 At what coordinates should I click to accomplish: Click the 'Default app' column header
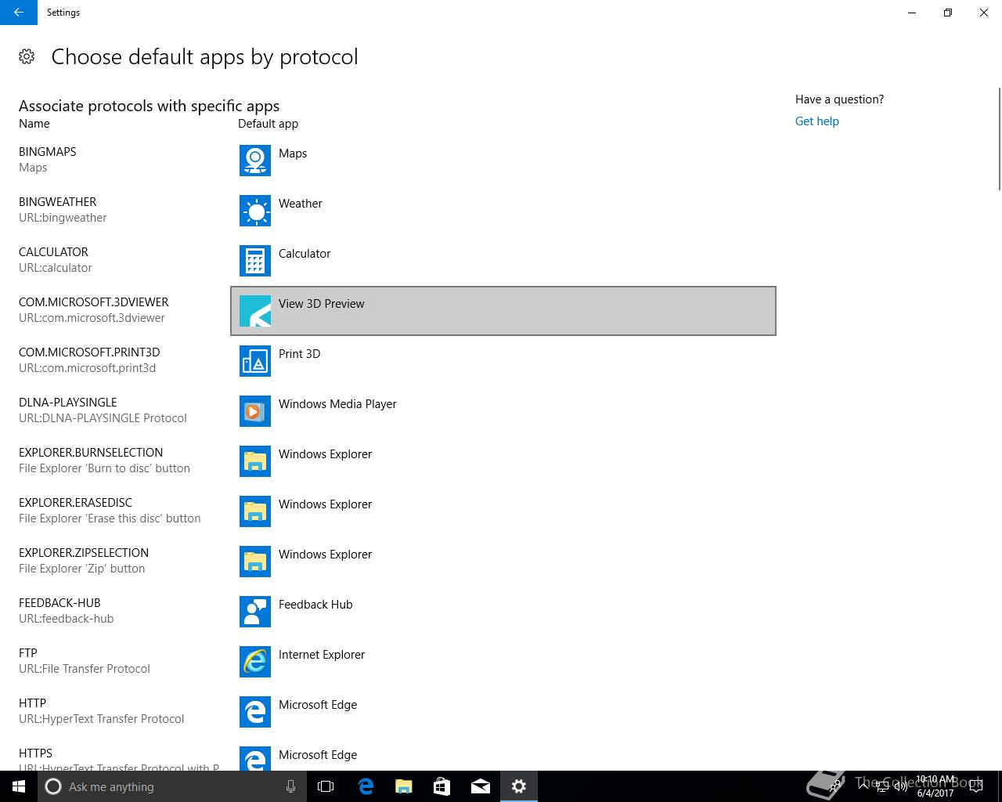click(268, 124)
